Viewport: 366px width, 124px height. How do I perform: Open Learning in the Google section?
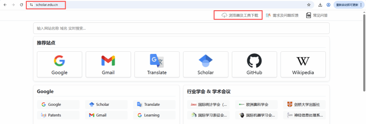154,115
